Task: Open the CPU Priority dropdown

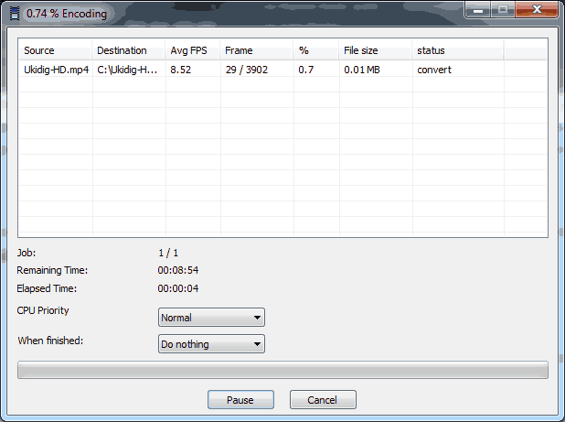Action: click(x=211, y=318)
